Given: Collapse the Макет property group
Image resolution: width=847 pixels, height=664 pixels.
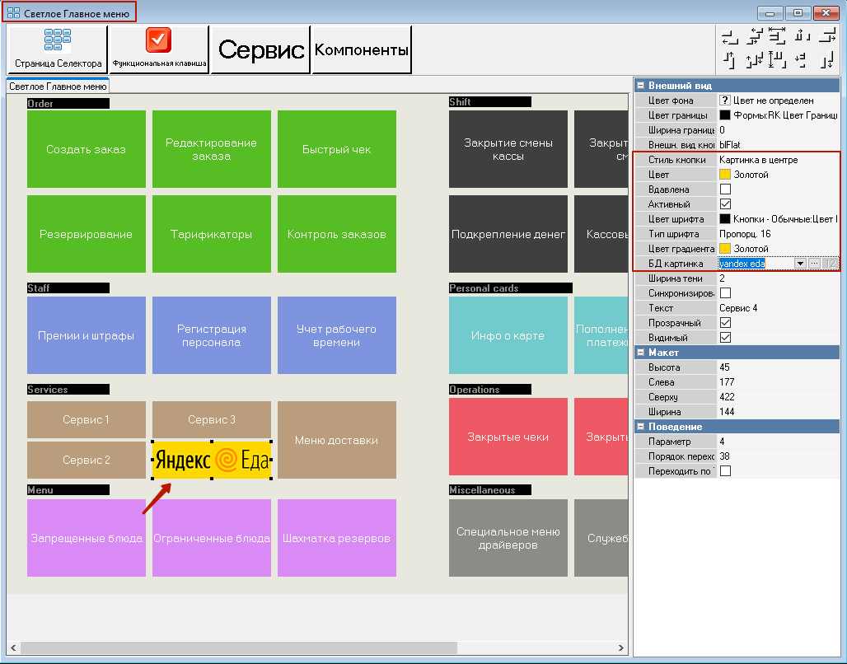Looking at the screenshot, I should [x=641, y=353].
